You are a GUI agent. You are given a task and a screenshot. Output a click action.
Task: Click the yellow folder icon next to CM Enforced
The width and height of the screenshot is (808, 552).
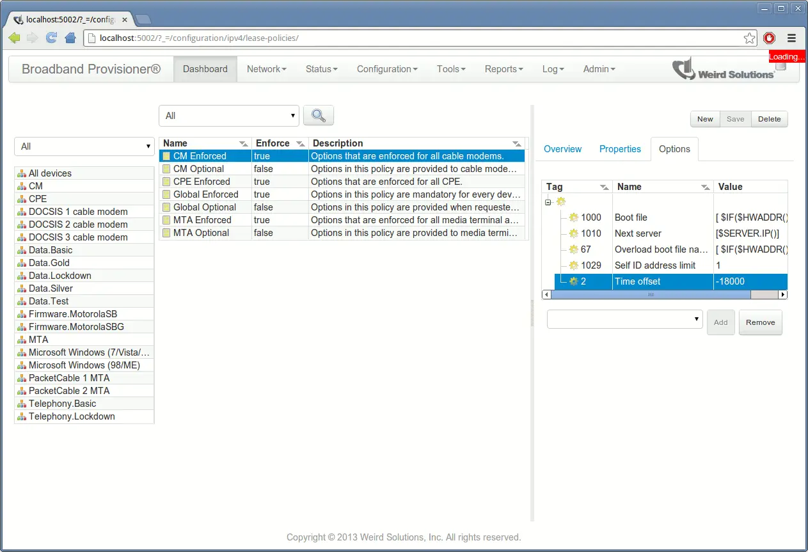168,155
